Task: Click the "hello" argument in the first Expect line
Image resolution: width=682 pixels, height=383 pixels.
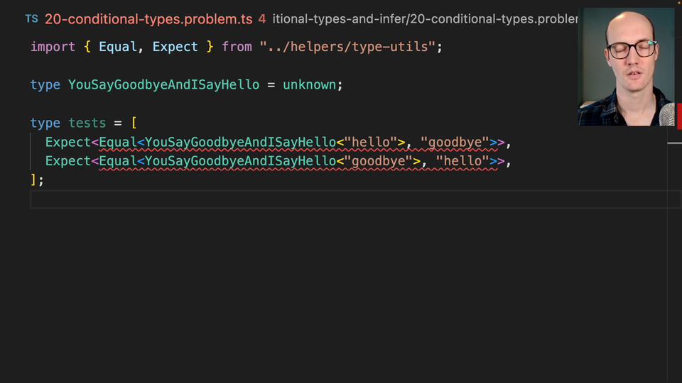Action: click(x=370, y=143)
